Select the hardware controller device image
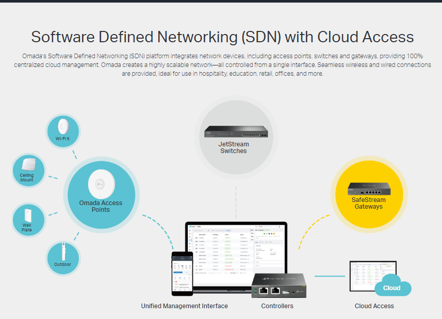This screenshot has width=442, height=319. (279, 285)
